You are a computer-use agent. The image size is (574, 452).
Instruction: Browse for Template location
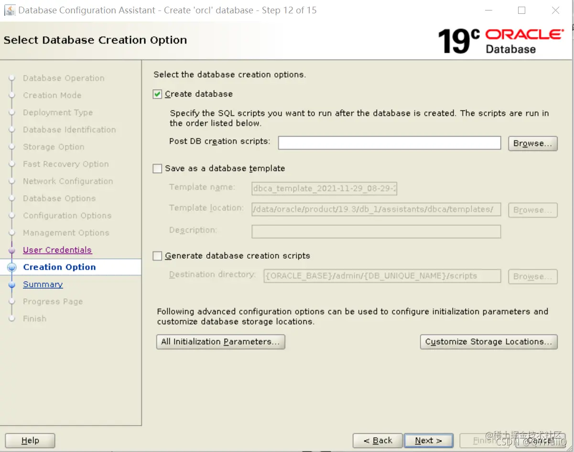[533, 210]
